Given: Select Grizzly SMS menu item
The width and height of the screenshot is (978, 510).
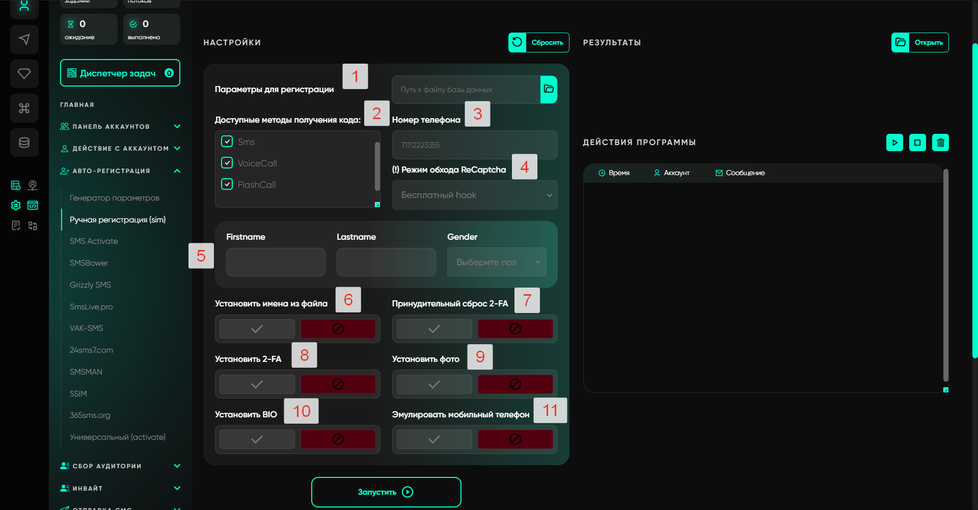Looking at the screenshot, I should coord(90,285).
